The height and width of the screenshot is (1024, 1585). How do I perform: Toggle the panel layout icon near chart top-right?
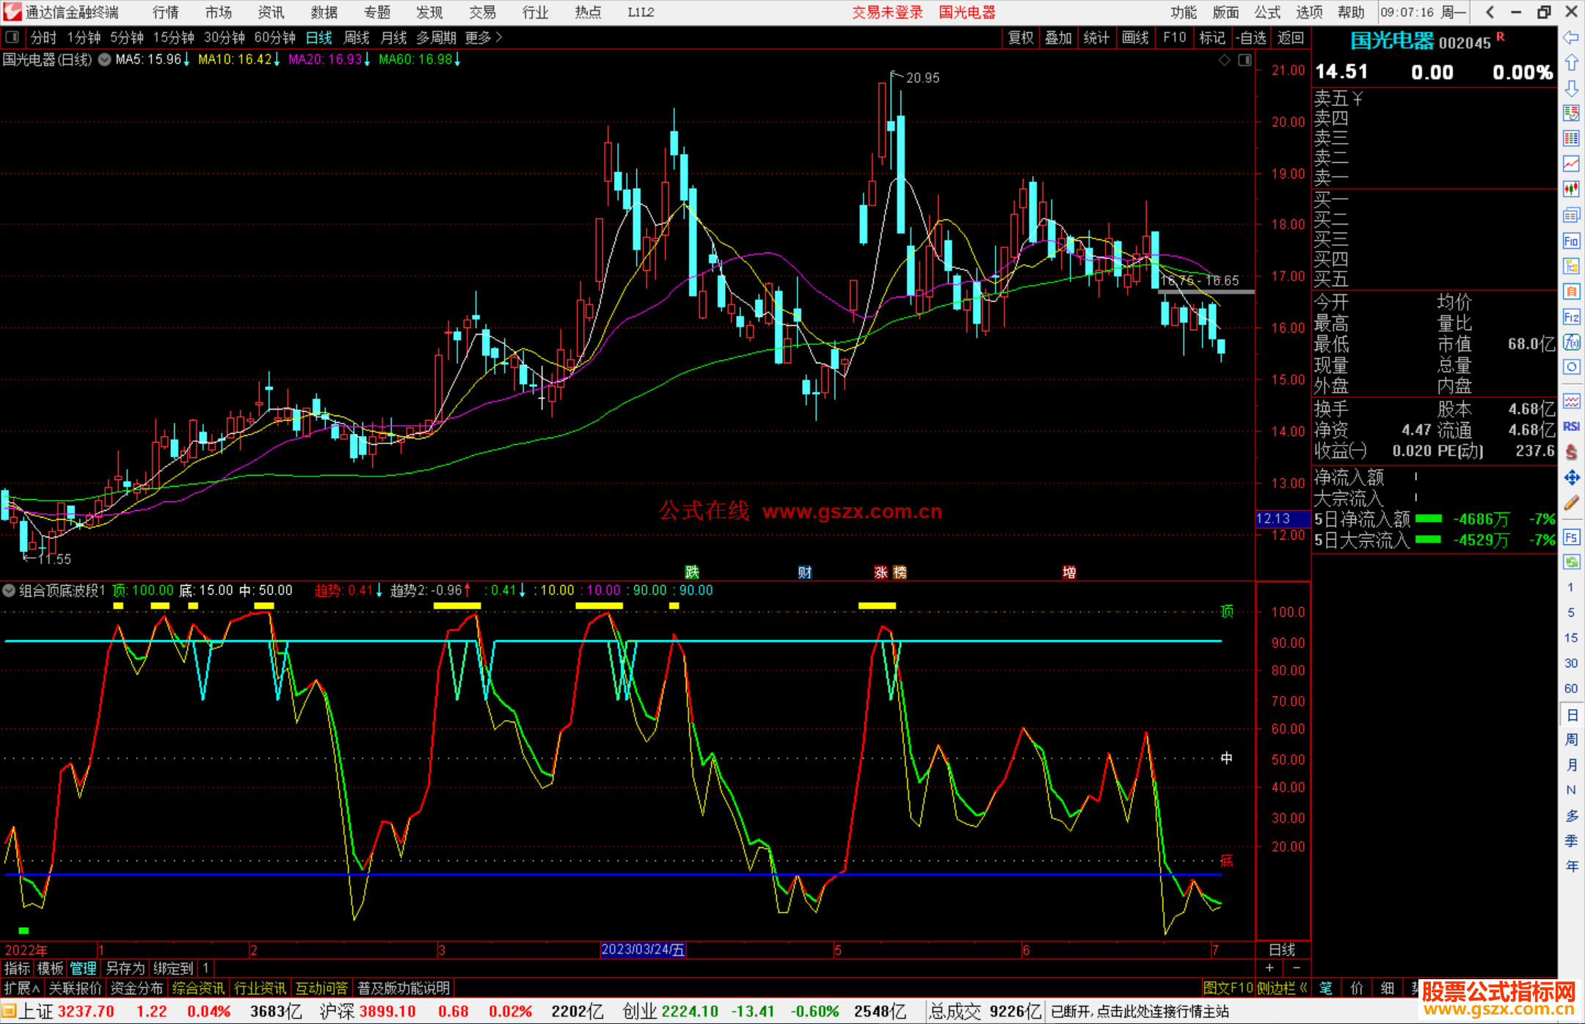point(1245,60)
